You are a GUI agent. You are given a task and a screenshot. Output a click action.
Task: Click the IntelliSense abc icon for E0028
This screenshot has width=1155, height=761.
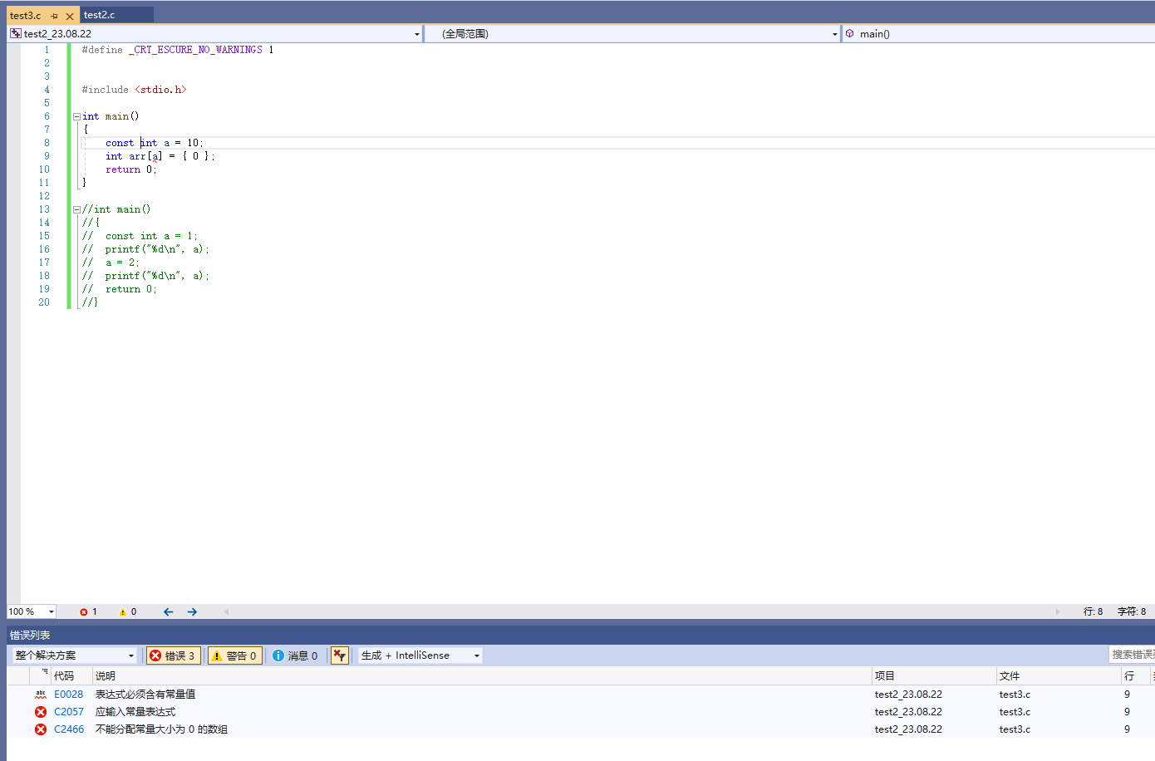41,695
